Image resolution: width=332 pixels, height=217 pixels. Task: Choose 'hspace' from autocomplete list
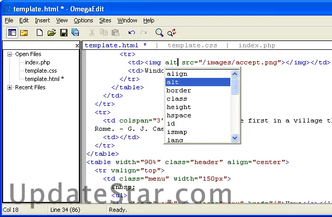pyautogui.click(x=198, y=115)
